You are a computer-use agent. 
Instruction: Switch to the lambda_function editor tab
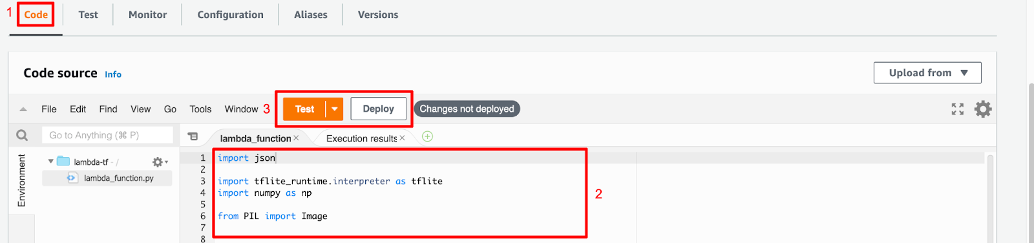tap(255, 138)
